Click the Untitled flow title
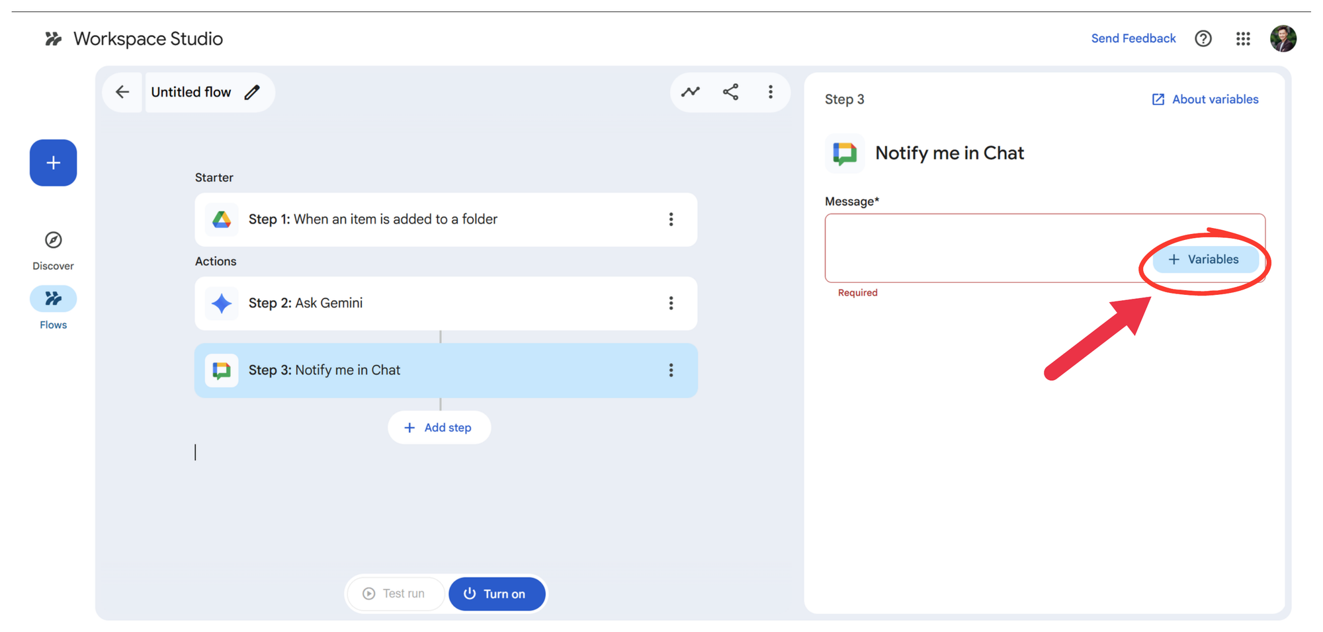The image size is (1323, 632). 191,92
